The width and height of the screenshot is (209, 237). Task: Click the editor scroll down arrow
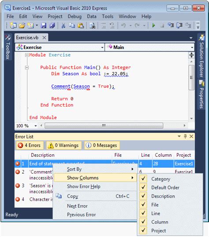[x=191, y=118]
